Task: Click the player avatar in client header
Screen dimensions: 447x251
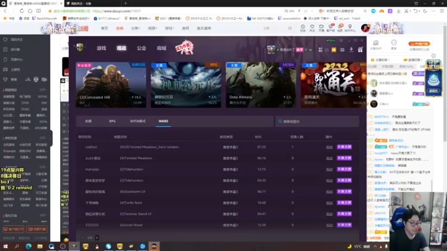Action: (271, 50)
